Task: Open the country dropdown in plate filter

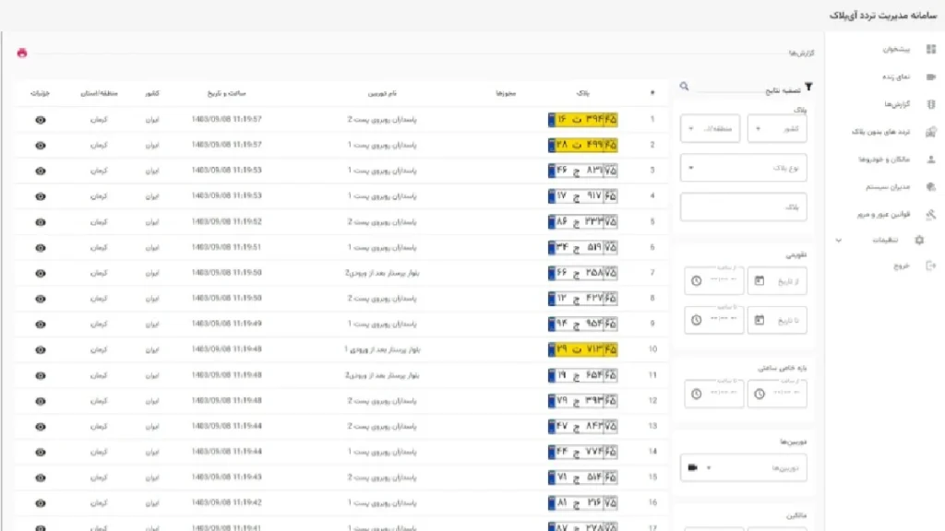Action: 777,129
